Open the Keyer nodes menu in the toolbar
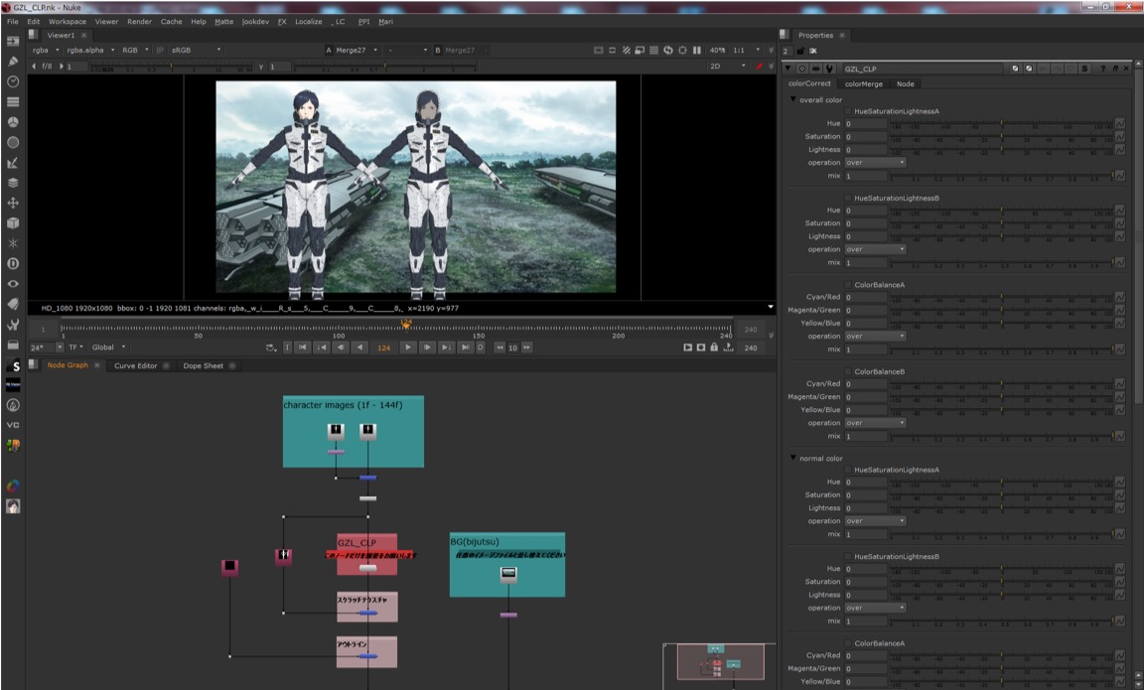 (x=12, y=163)
